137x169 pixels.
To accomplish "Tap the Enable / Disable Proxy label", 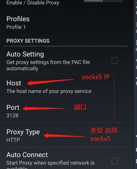I will 33,3.
